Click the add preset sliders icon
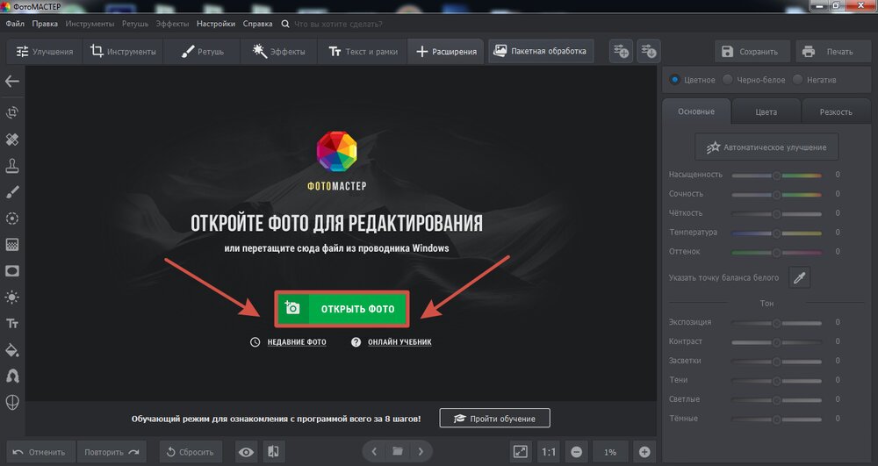Viewport: 878px width, 466px height. (x=621, y=52)
